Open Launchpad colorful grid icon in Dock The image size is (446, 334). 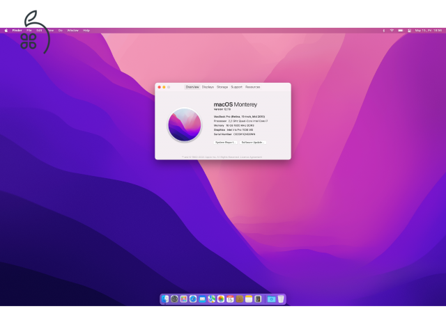point(184,299)
